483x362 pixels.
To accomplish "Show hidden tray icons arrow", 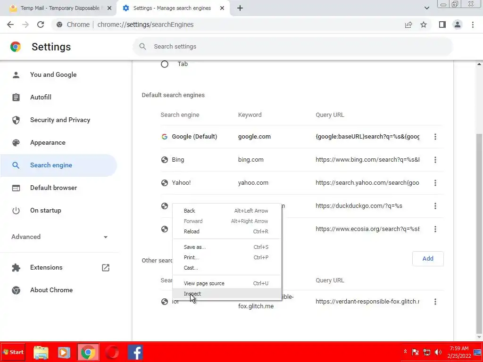I will click(405, 352).
